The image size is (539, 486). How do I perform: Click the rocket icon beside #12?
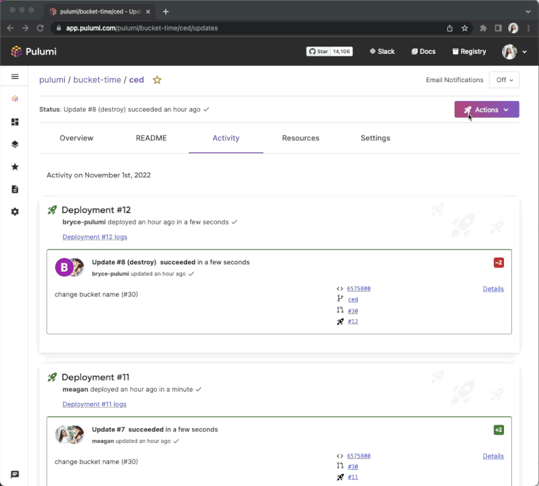(x=340, y=322)
